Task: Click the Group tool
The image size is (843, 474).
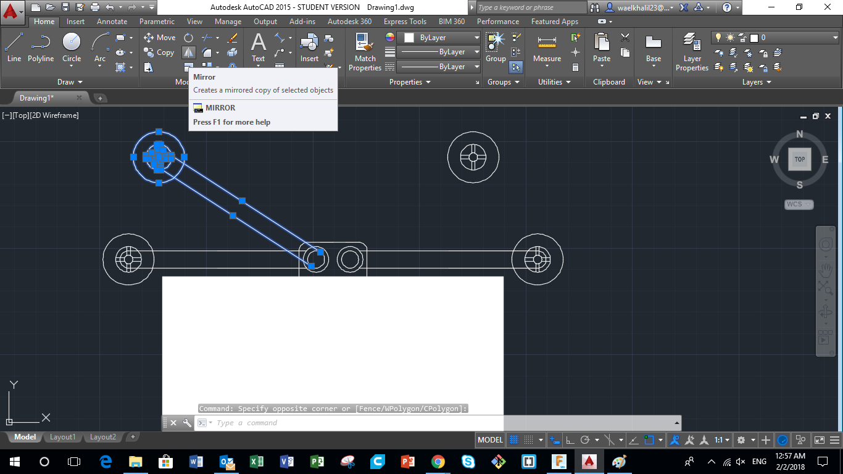Action: (496, 48)
